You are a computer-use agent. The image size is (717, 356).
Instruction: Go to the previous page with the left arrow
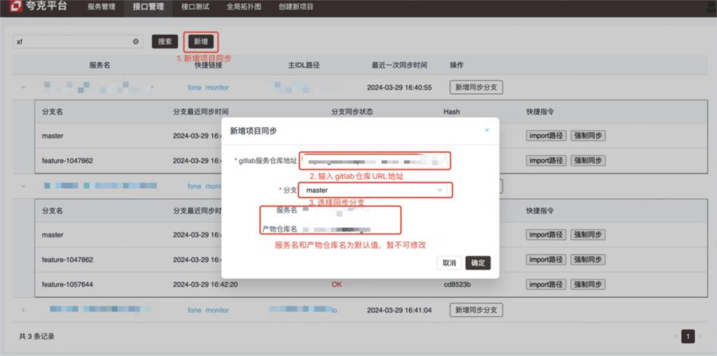click(677, 336)
